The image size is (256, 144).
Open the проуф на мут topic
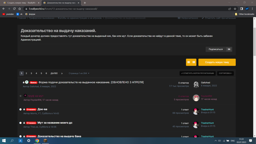pyautogui.click(x=35, y=96)
